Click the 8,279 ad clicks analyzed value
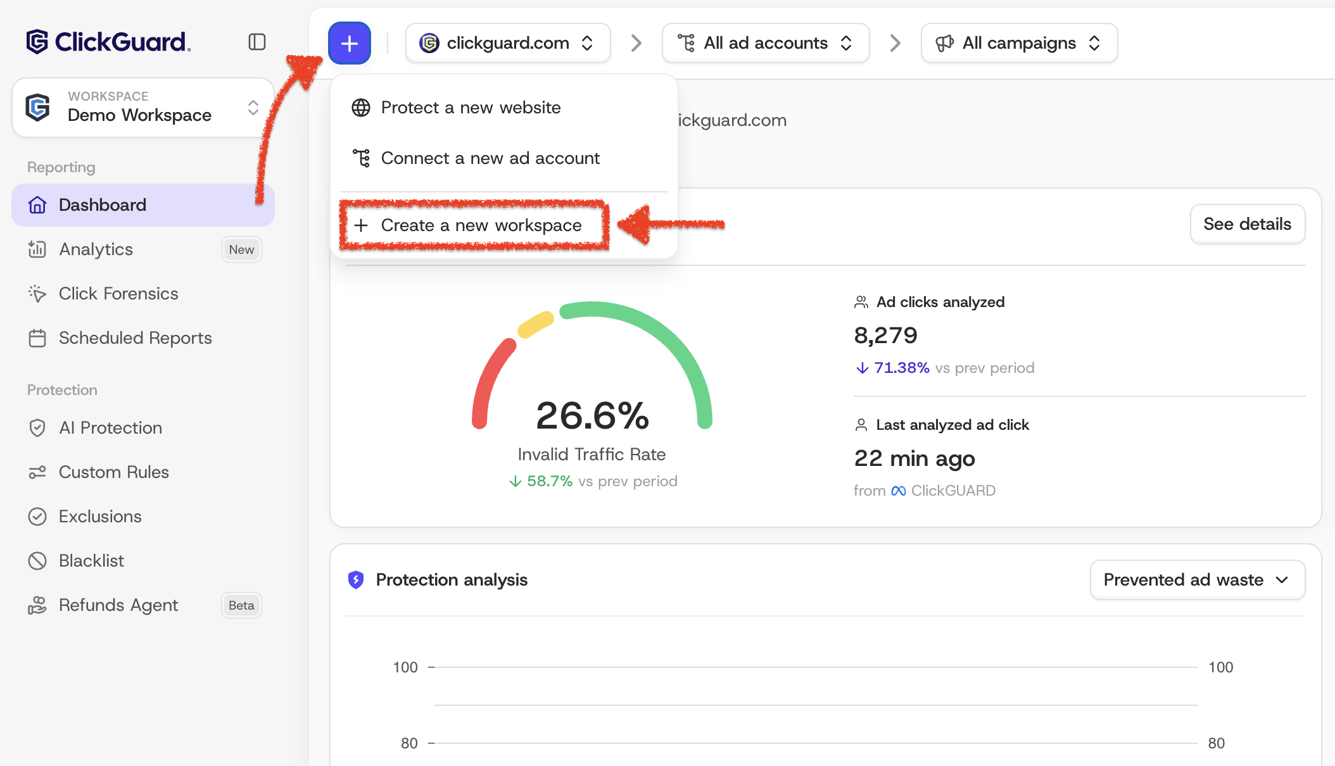The image size is (1335, 766). pyautogui.click(x=885, y=335)
